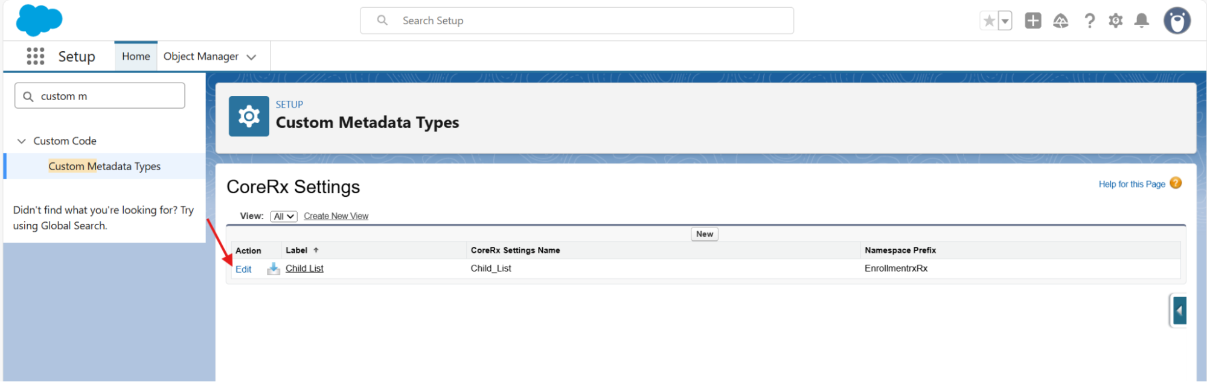Expand the collapsed right side panel arrow

pos(1179,311)
